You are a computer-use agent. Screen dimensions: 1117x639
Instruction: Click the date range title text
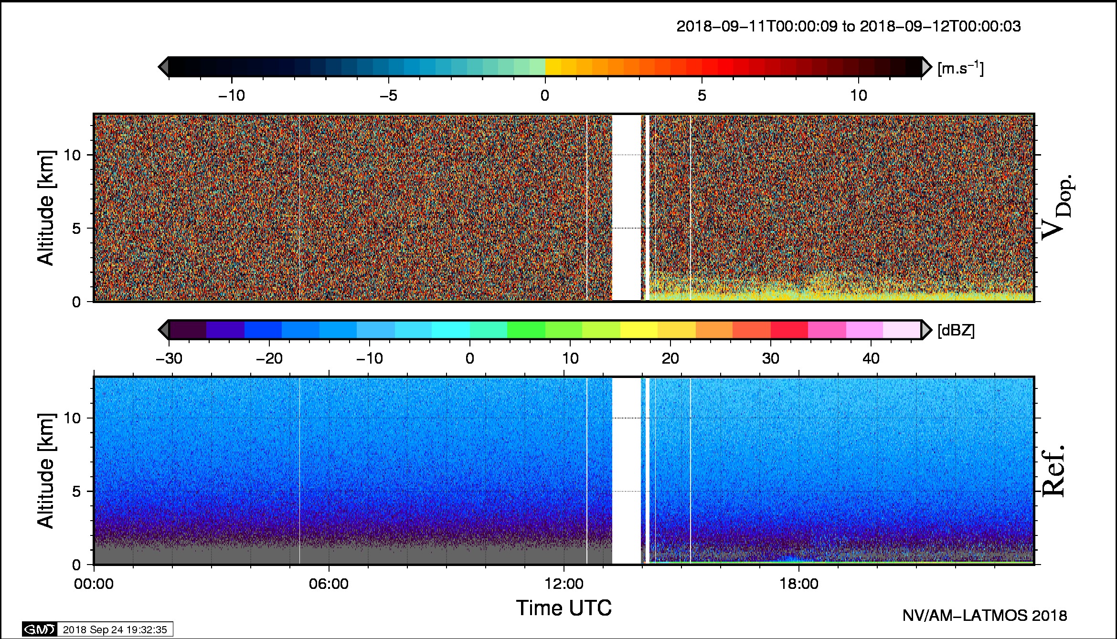click(x=849, y=26)
